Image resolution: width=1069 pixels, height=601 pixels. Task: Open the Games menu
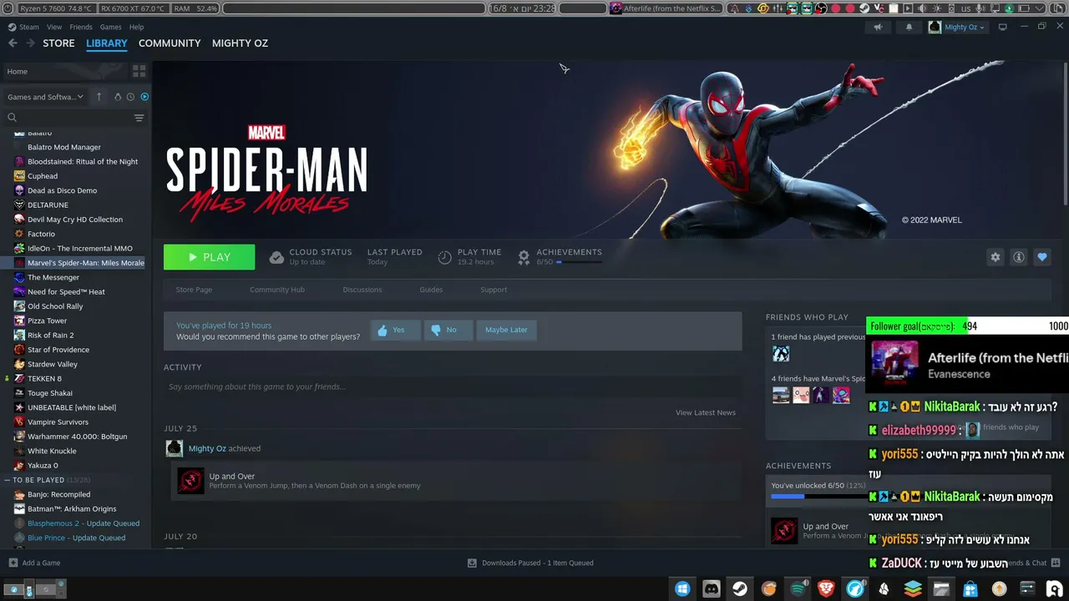point(110,27)
